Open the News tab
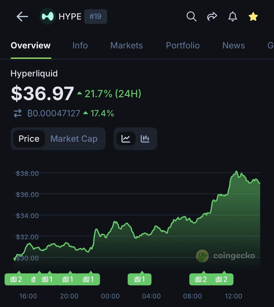This screenshot has height=307, width=274. tap(234, 46)
